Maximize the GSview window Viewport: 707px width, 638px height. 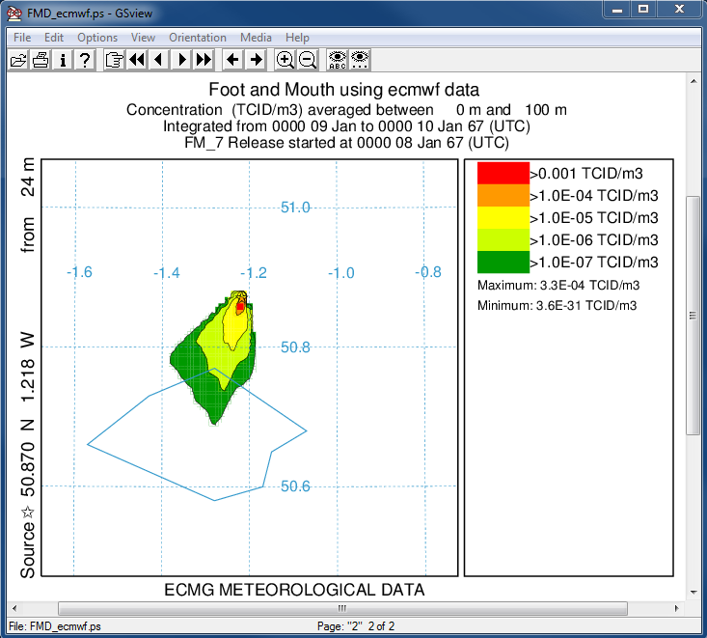(x=643, y=10)
